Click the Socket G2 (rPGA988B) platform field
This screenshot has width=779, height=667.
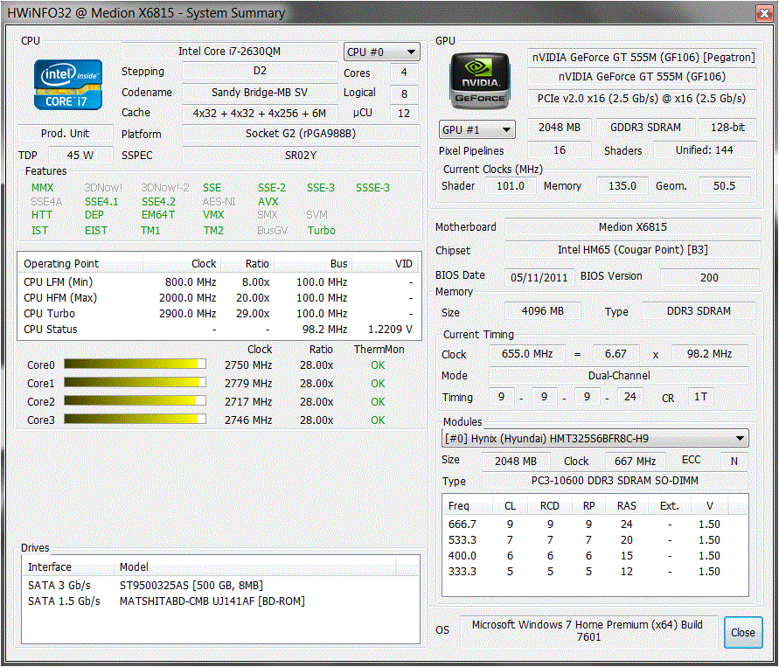coord(301,134)
